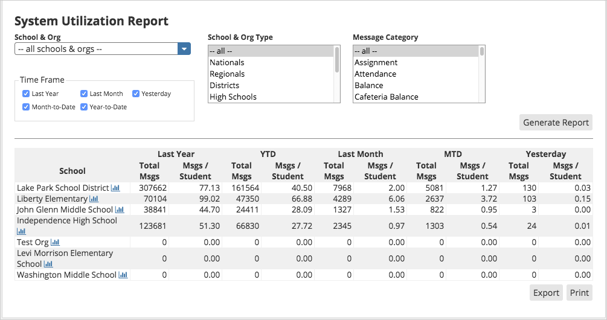
Task: Disable the Yesterday time frame checkbox
Action: pos(136,94)
